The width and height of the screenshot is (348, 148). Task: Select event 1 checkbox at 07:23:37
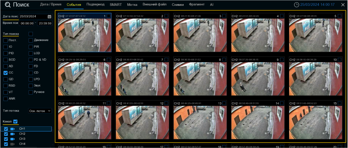point(108,16)
